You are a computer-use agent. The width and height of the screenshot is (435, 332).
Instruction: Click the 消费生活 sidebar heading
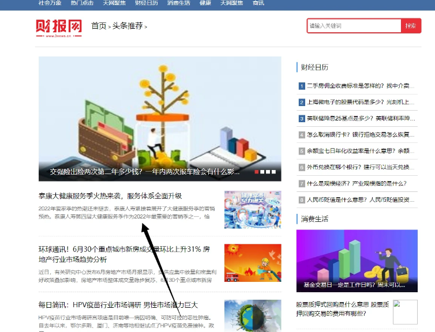coord(314,219)
